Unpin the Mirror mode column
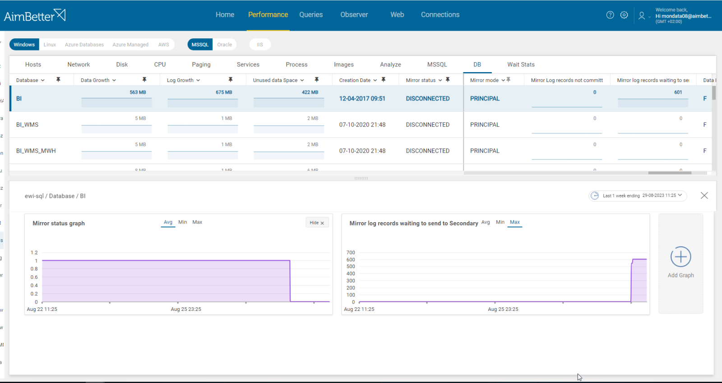This screenshot has width=722, height=383. (509, 80)
